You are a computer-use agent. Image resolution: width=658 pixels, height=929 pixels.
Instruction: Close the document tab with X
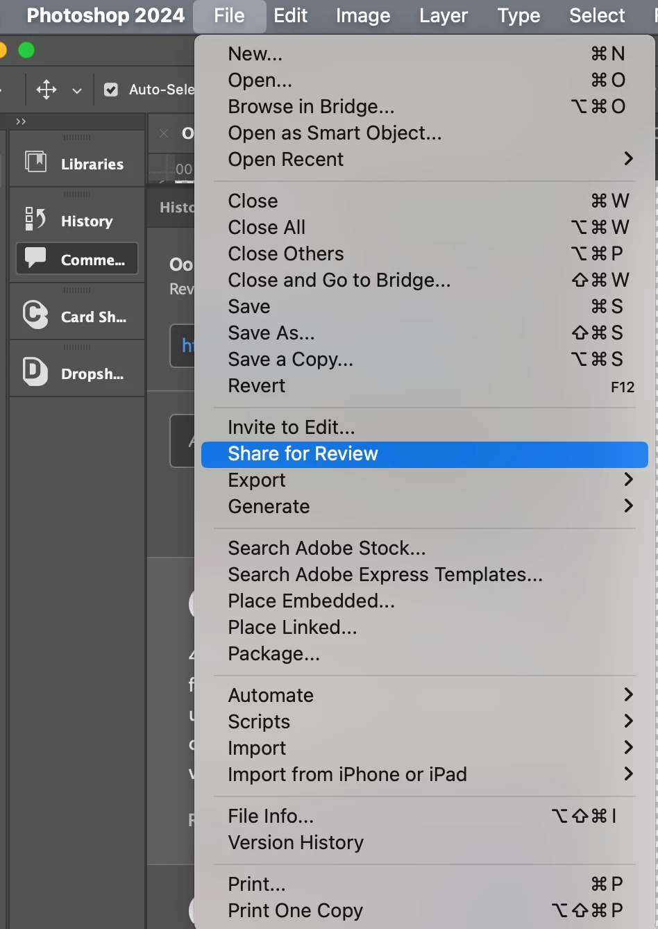click(x=164, y=133)
